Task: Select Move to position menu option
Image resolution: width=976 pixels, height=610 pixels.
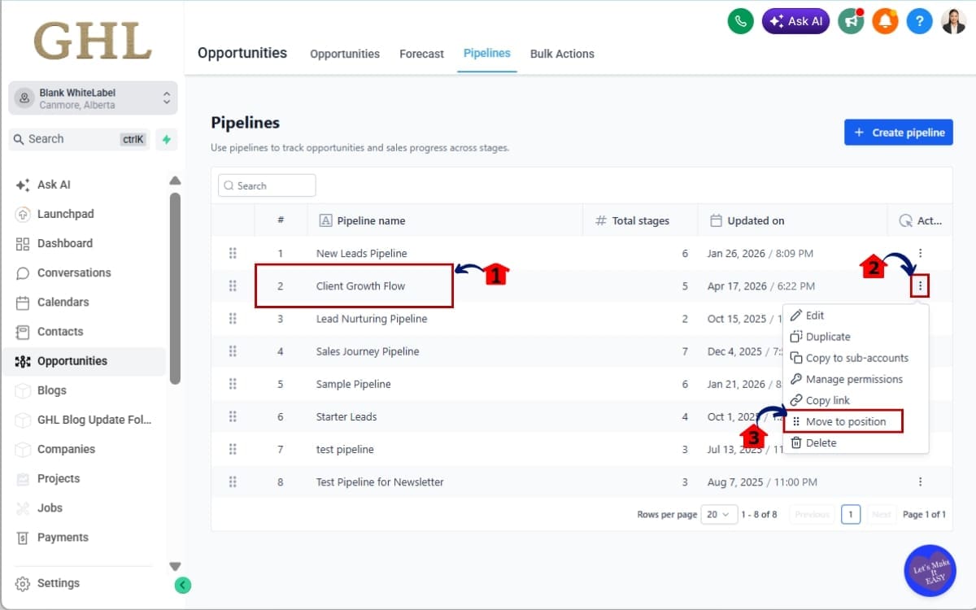Action: (x=843, y=421)
